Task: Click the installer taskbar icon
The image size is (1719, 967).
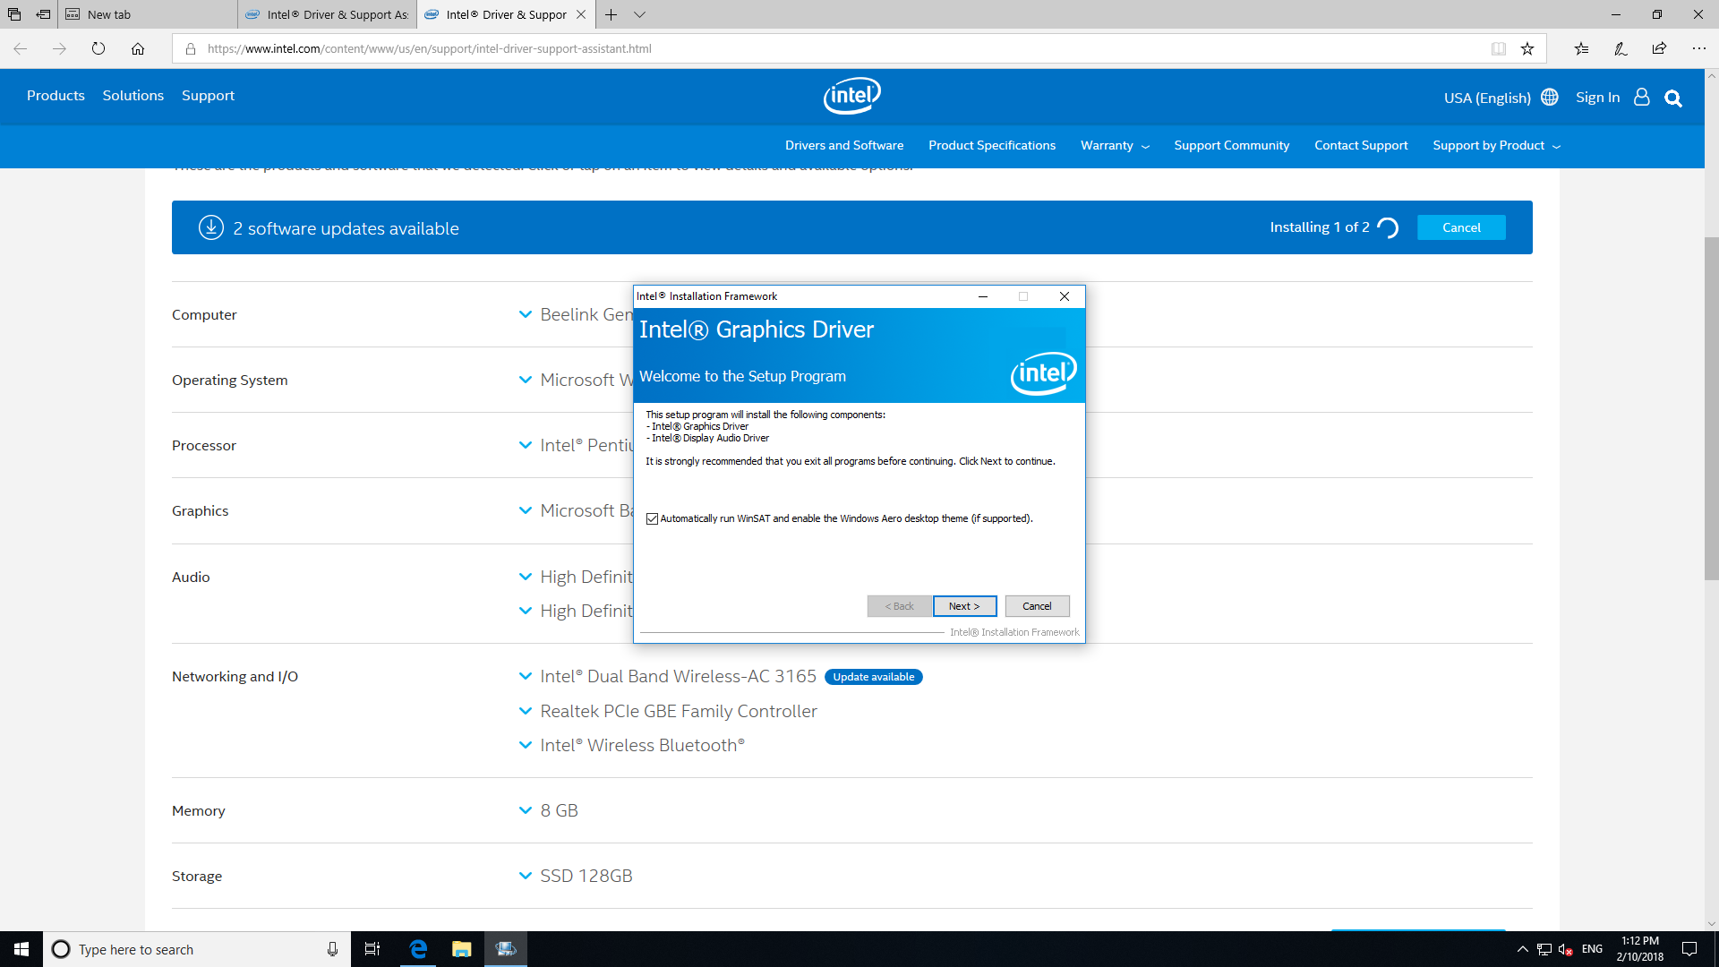Action: (506, 949)
